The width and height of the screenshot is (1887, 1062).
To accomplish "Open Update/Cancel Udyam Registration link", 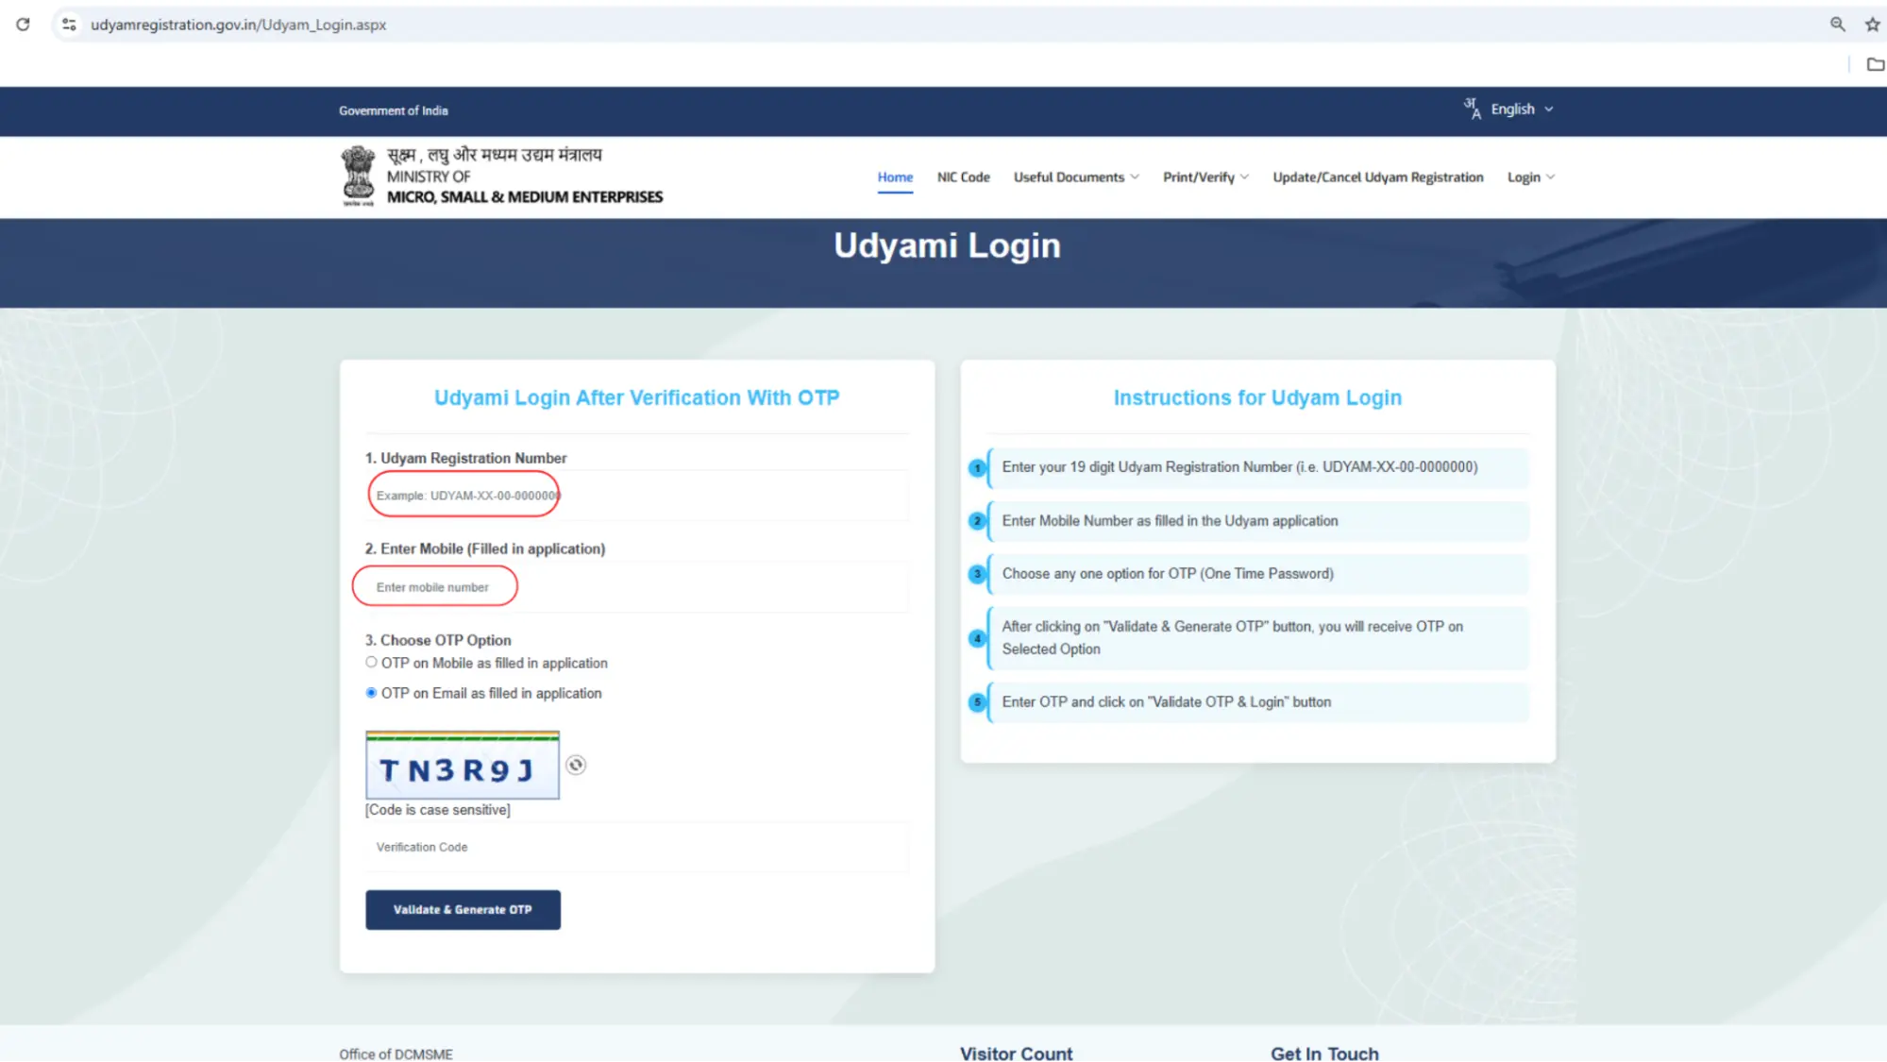I will [1377, 177].
